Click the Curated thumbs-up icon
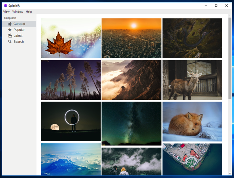 coord(10,24)
